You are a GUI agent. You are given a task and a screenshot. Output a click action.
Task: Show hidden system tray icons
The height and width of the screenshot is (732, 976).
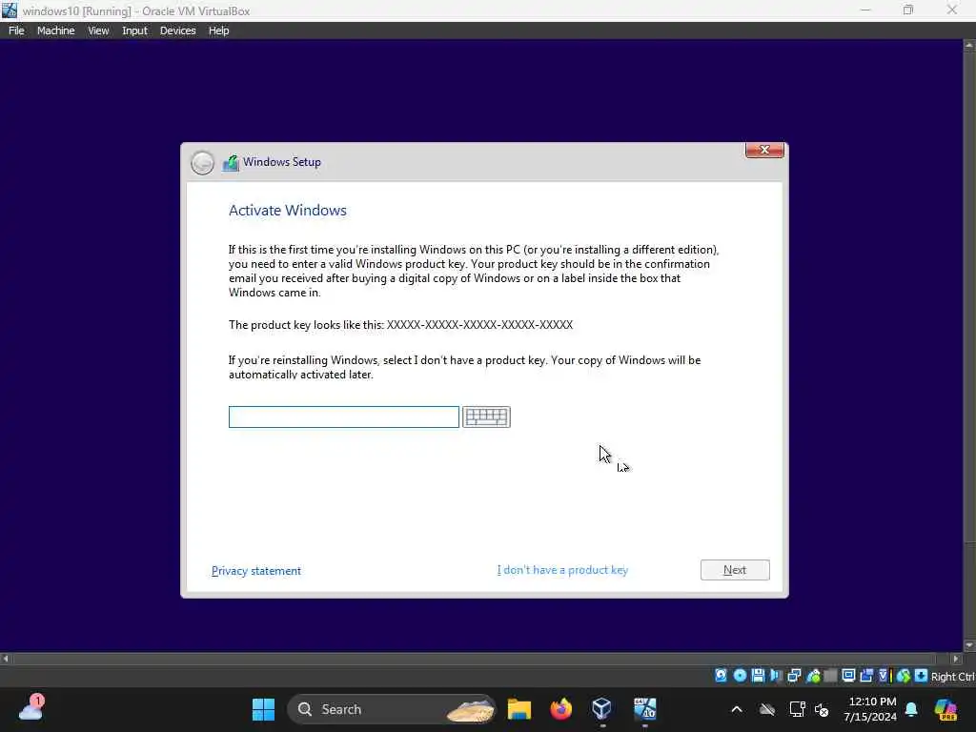click(737, 709)
